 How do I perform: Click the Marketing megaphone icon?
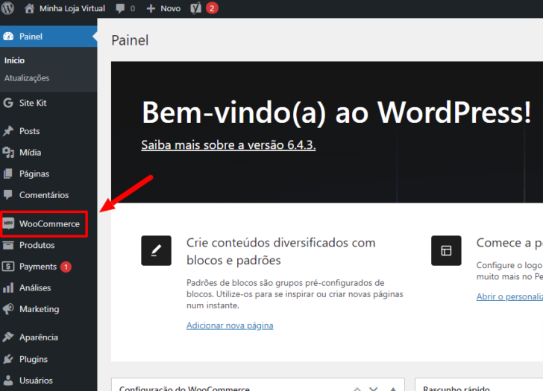[x=8, y=309]
